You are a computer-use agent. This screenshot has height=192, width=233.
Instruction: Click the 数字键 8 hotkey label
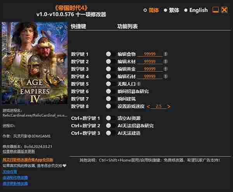80,106
